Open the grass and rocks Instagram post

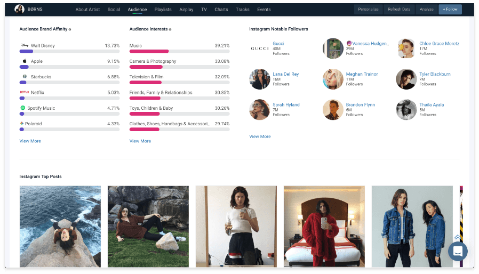(148, 227)
